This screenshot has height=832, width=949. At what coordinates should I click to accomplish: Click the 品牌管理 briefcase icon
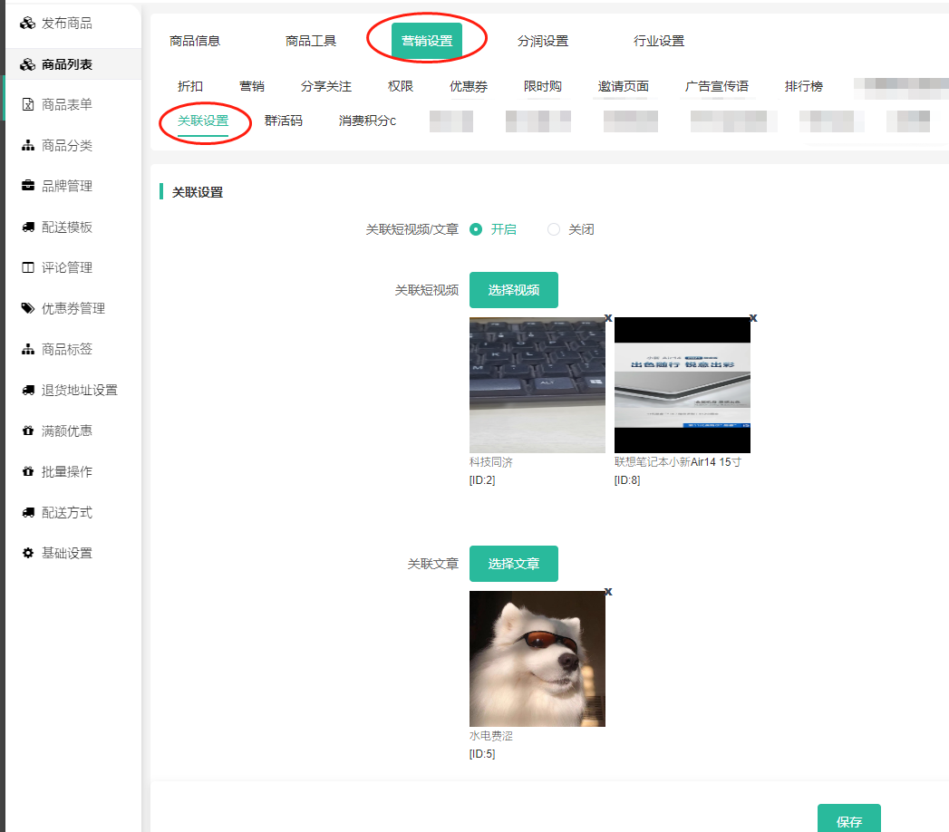point(28,186)
